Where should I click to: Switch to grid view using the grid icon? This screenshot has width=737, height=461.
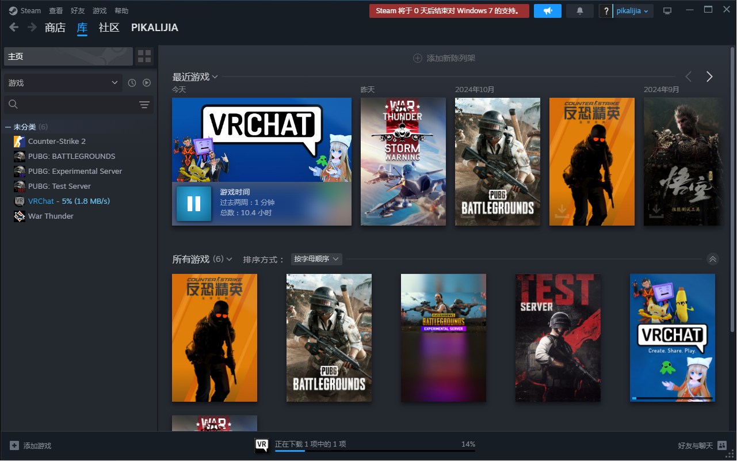(x=144, y=56)
